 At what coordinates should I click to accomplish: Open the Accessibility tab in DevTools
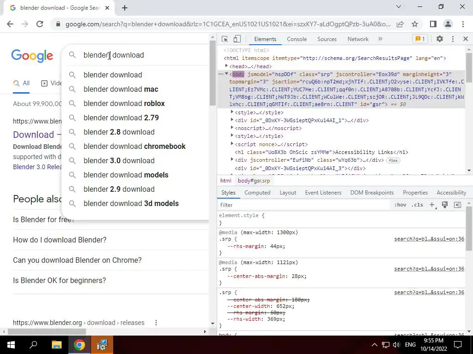point(451,193)
